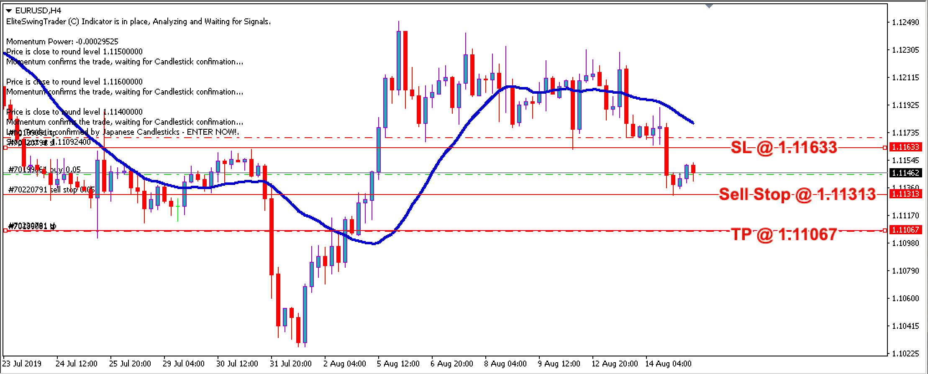Click the EliteSwingTrader indicator status text
928x374 pixels.
click(x=138, y=22)
